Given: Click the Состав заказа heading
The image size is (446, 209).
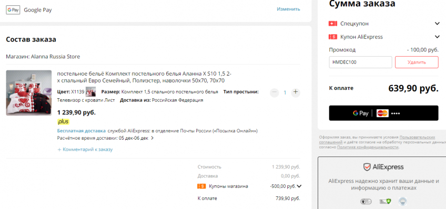Looking at the screenshot, I should 31,39.
